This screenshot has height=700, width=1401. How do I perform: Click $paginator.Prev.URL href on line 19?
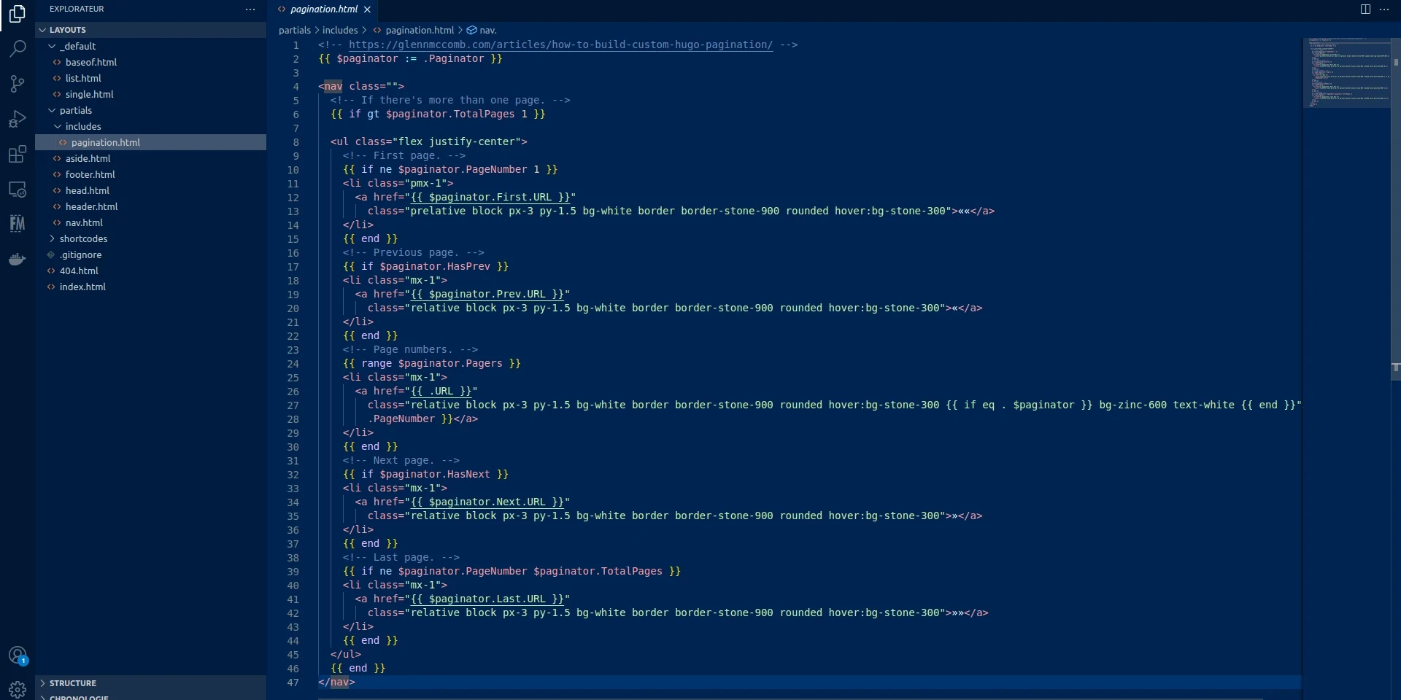(487, 294)
